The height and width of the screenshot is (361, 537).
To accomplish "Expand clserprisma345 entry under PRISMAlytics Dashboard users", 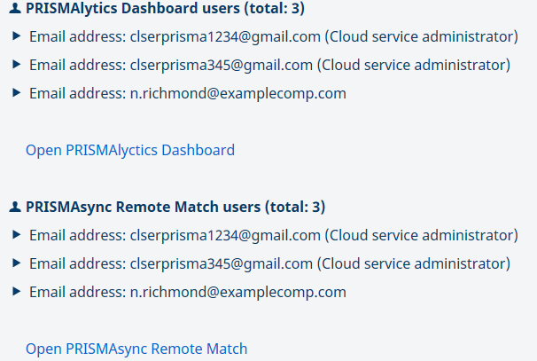I will (17, 66).
